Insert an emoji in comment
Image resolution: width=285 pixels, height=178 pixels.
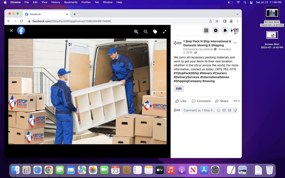click(x=219, y=111)
